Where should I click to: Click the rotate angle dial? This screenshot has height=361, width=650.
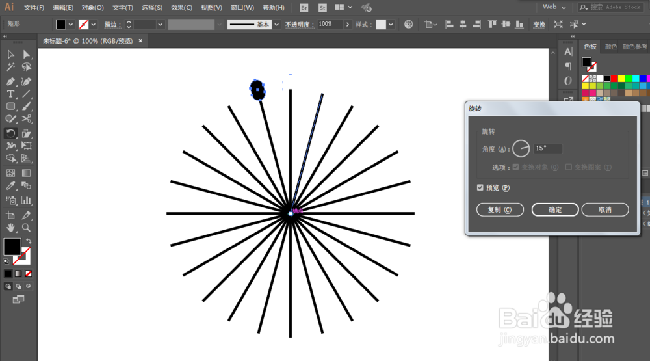[521, 148]
